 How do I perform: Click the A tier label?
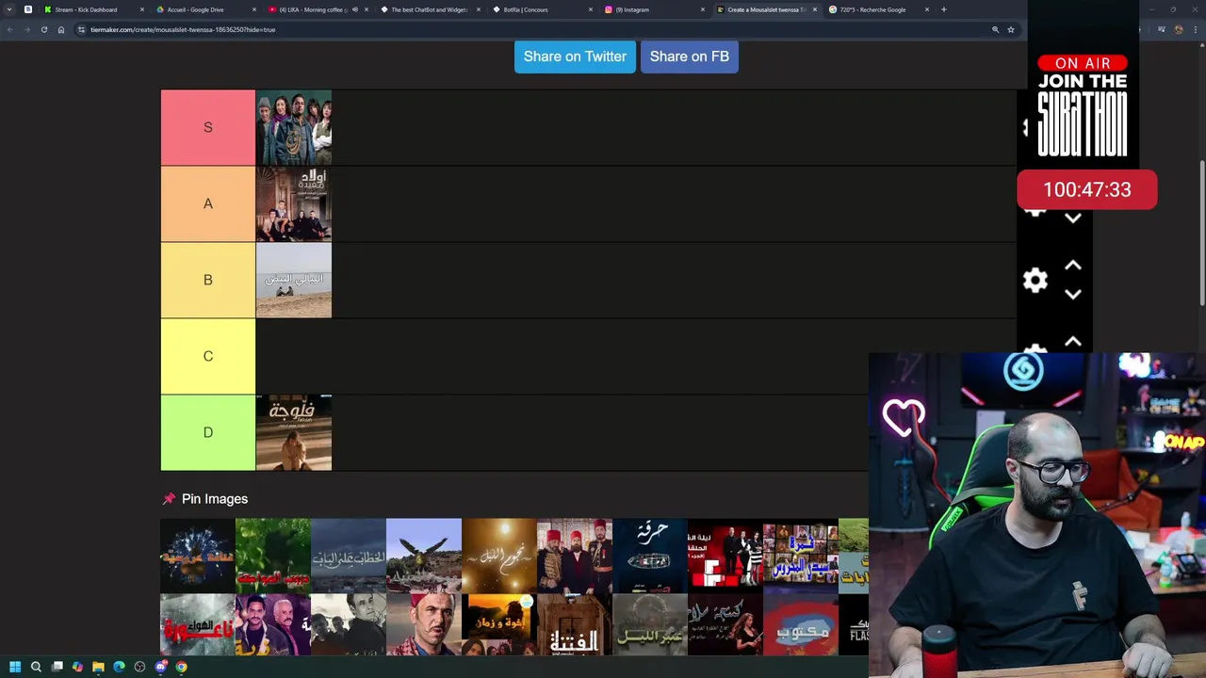pyautogui.click(x=208, y=203)
